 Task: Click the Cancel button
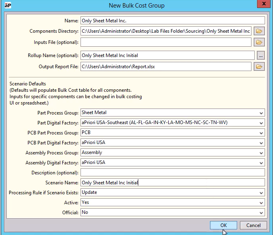coord(253,225)
